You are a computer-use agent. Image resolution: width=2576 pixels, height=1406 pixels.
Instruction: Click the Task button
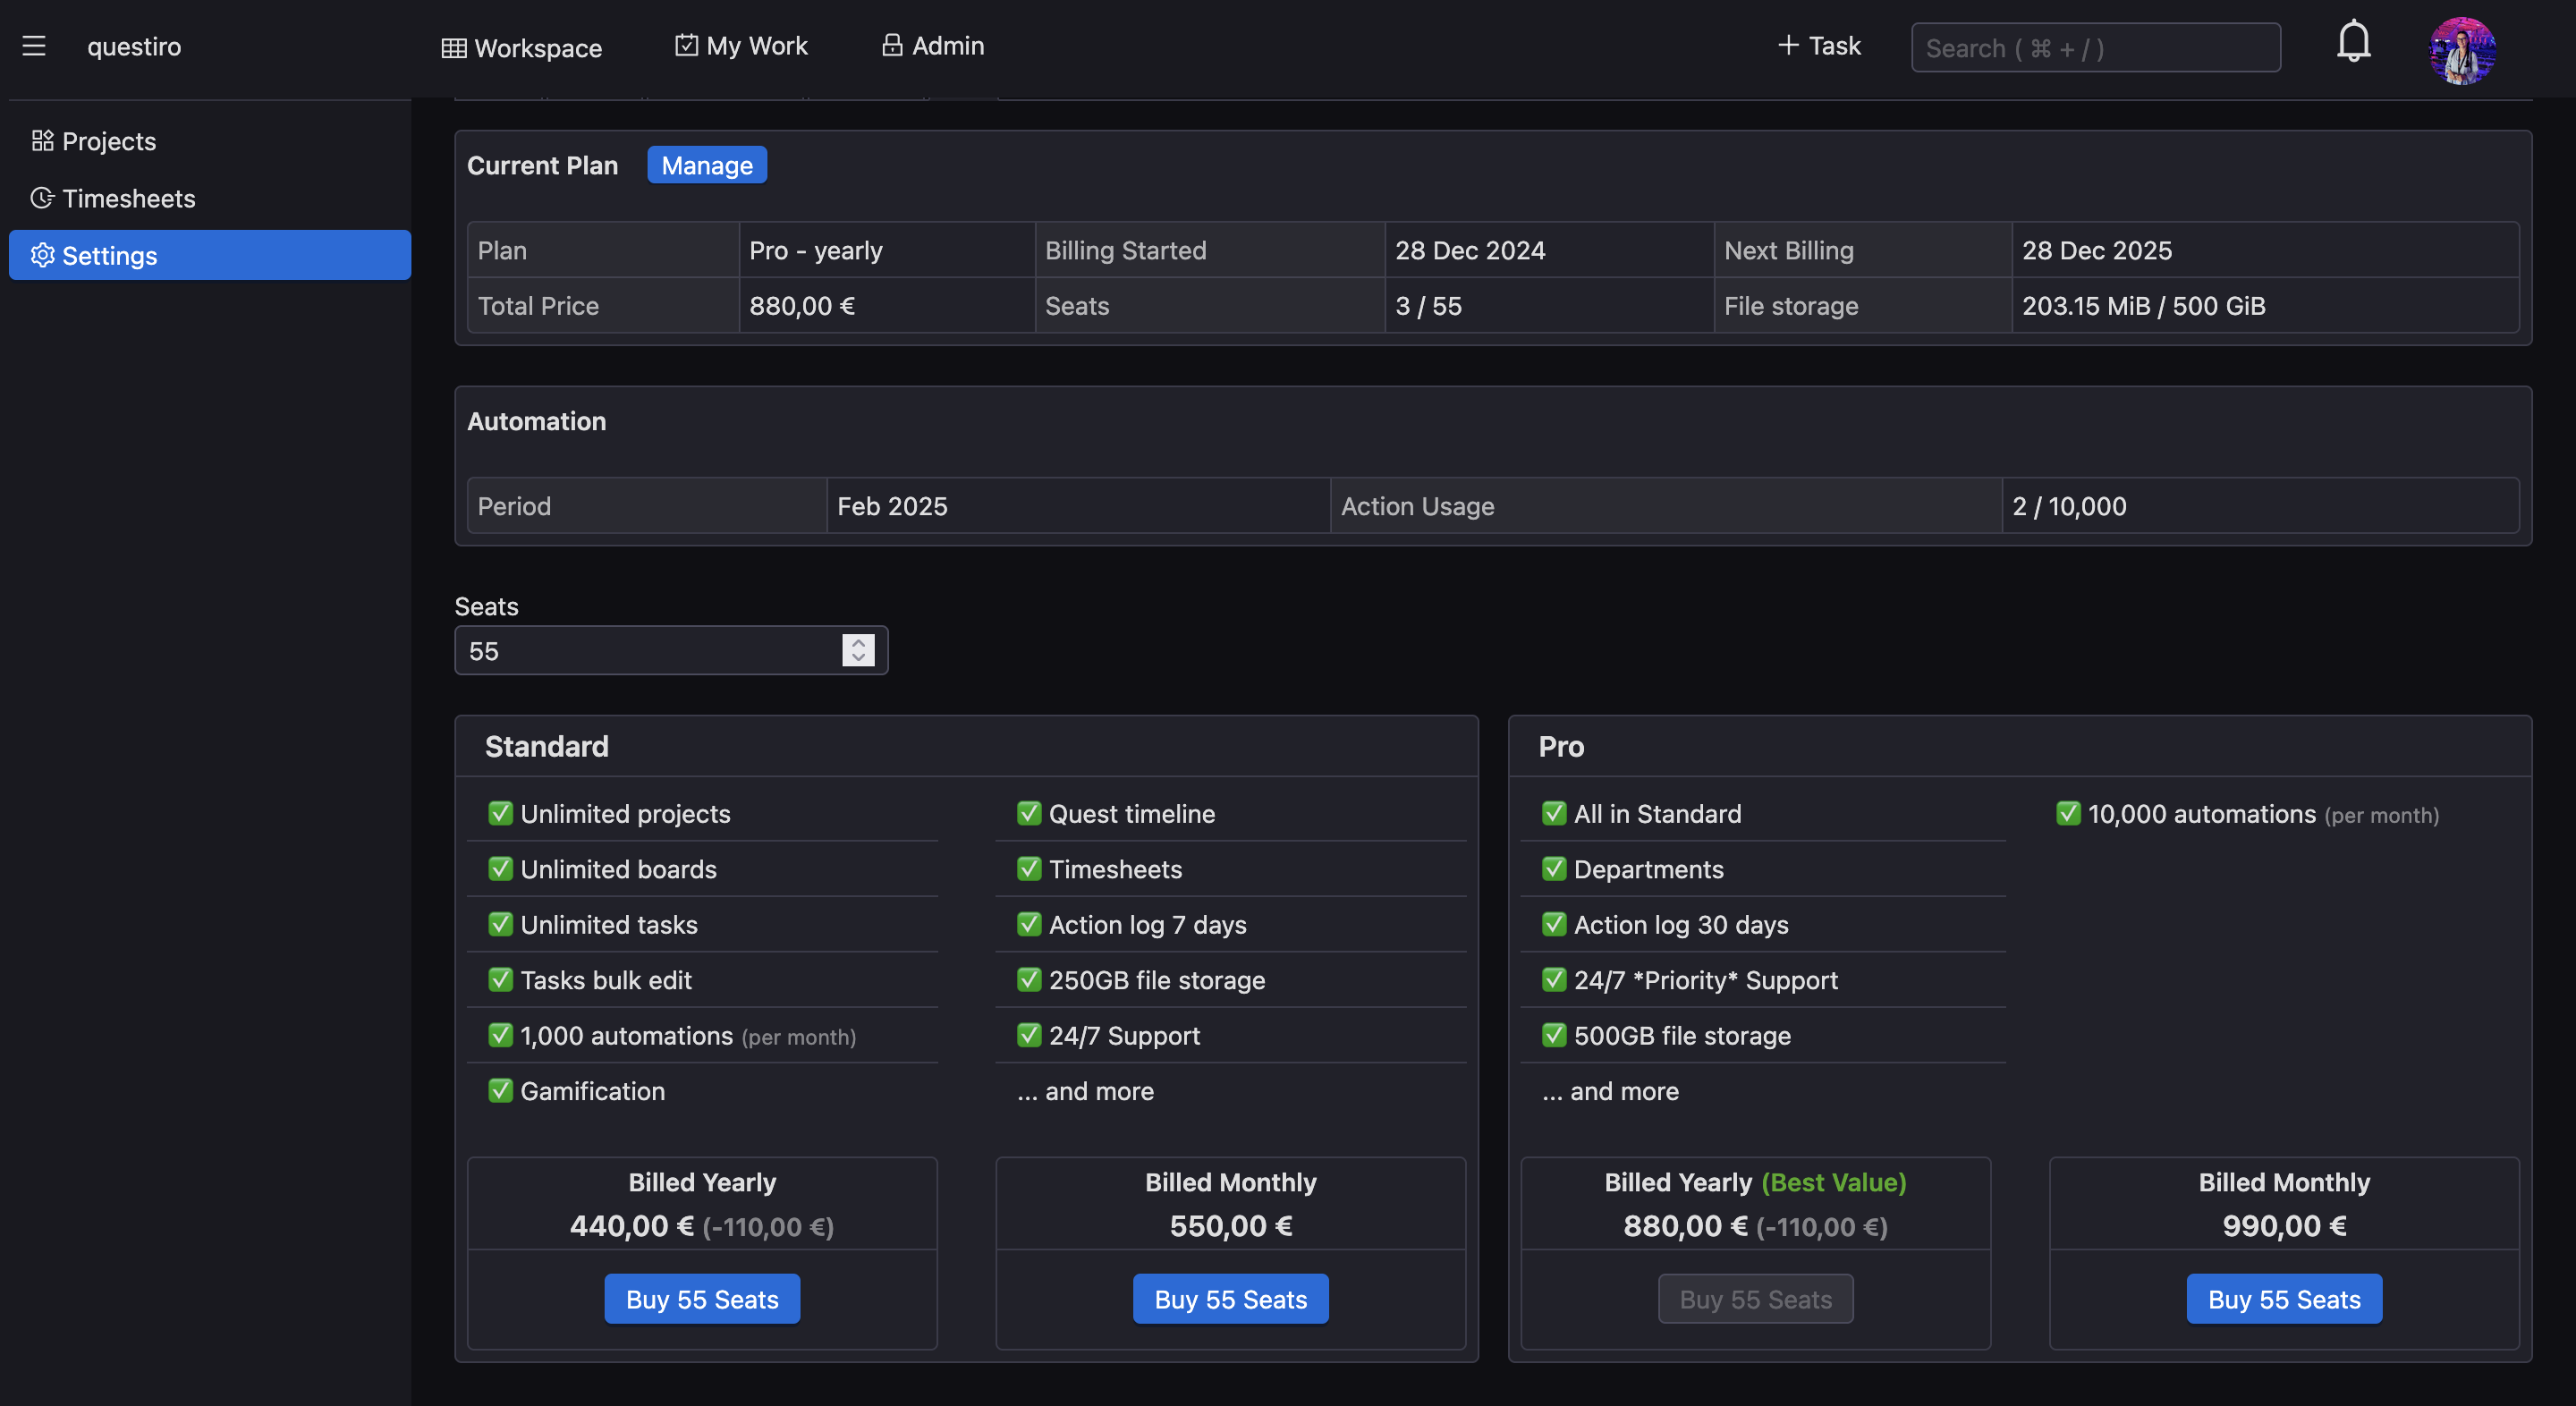tap(1819, 45)
